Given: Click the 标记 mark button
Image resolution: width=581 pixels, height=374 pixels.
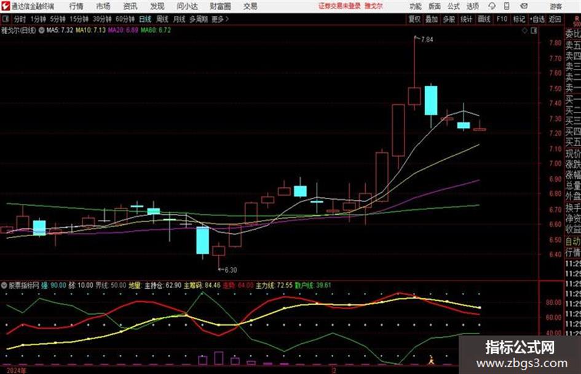Looking at the screenshot, I should (519, 19).
